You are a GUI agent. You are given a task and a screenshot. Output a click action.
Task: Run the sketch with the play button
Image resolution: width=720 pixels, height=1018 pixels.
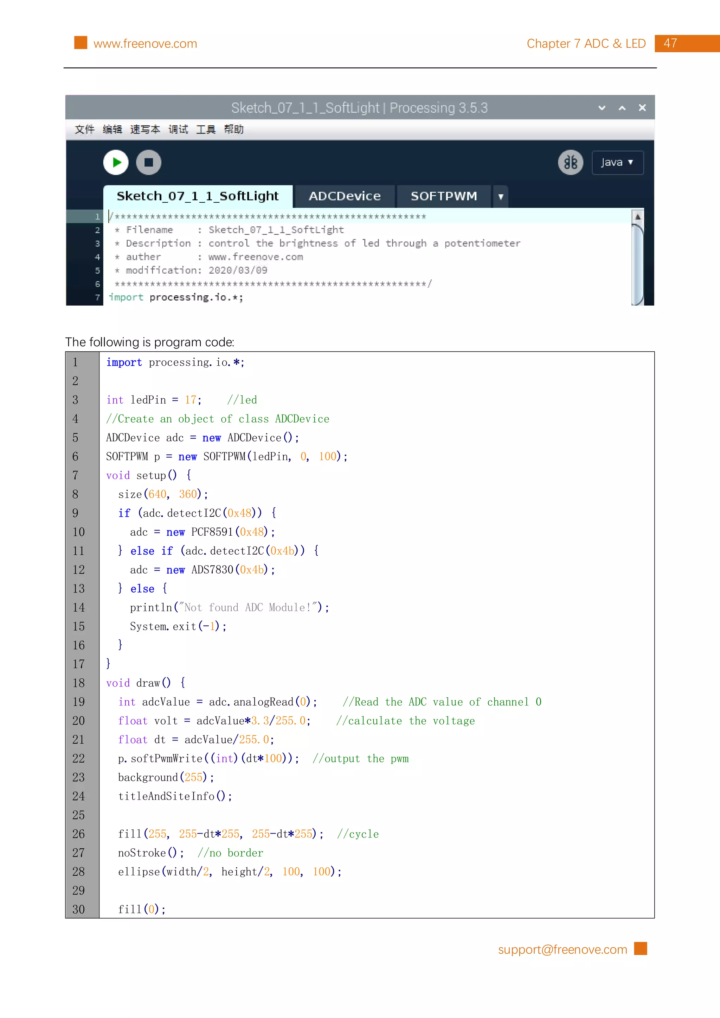pos(116,162)
